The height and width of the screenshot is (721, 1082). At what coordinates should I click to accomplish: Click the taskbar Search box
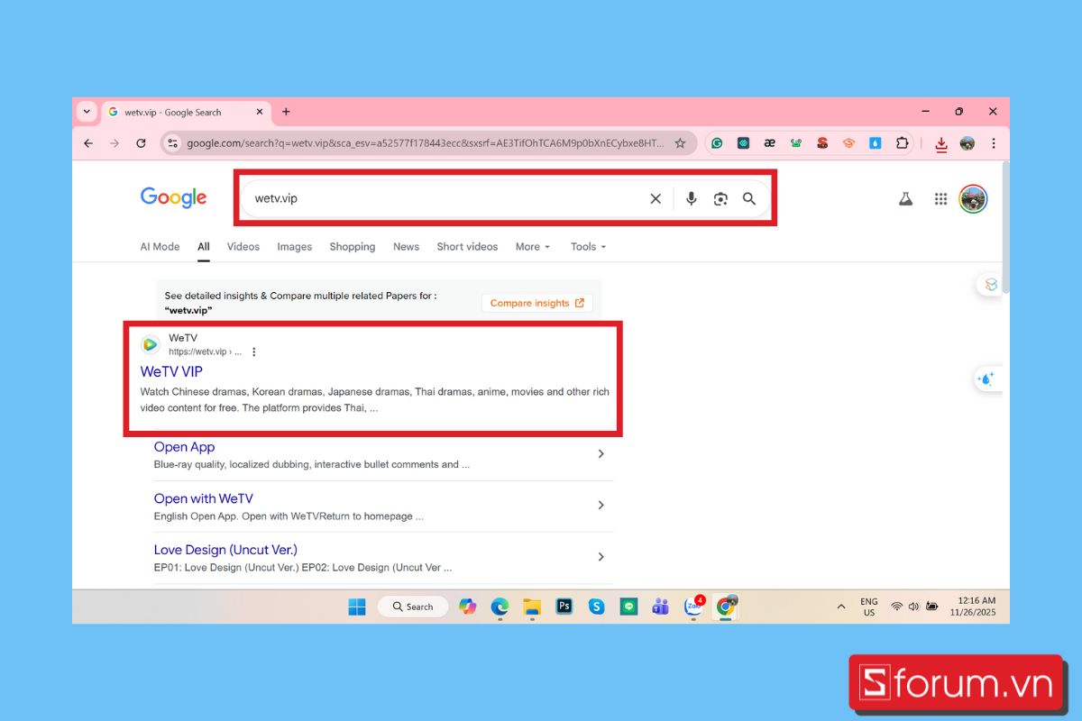[x=411, y=607]
